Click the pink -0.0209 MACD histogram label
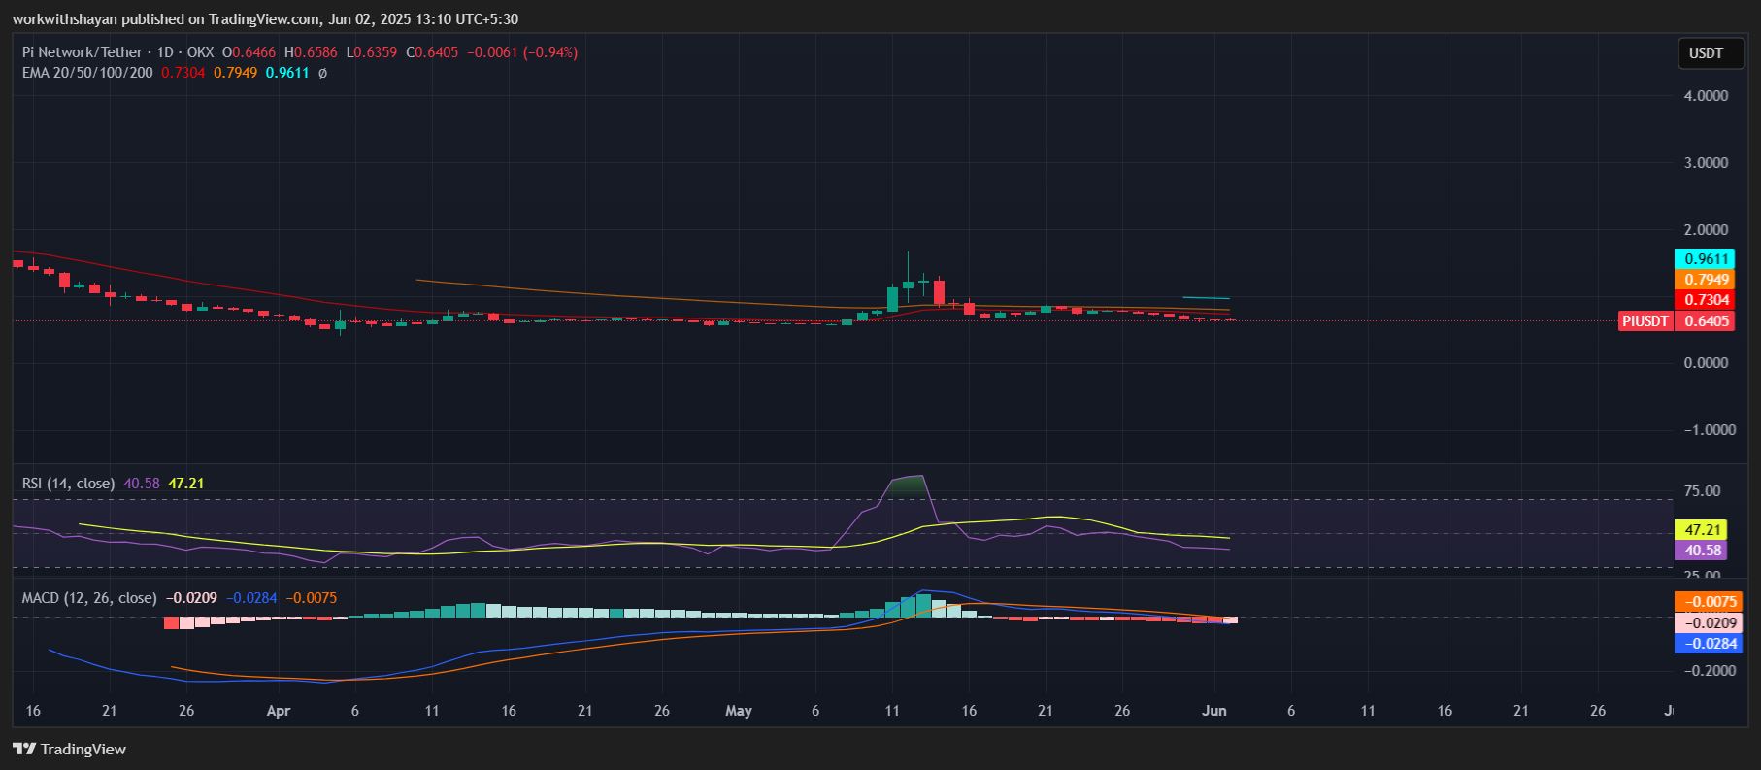1761x770 pixels. click(1709, 623)
